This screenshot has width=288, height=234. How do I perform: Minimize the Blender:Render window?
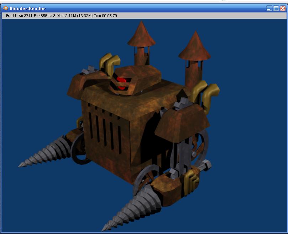pyautogui.click(x=269, y=8)
